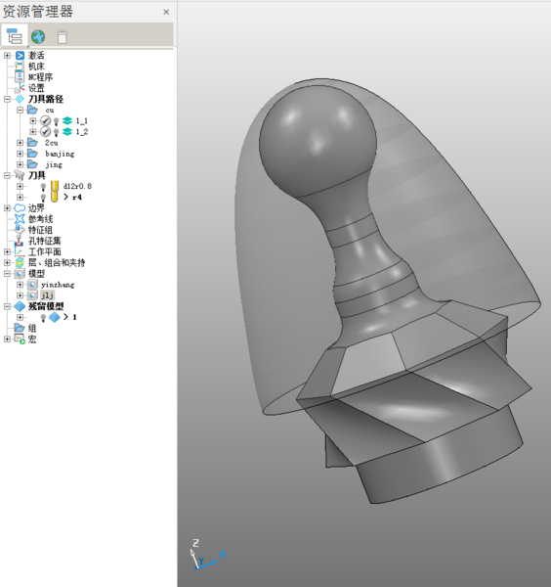Expand tool r4

click(21, 197)
